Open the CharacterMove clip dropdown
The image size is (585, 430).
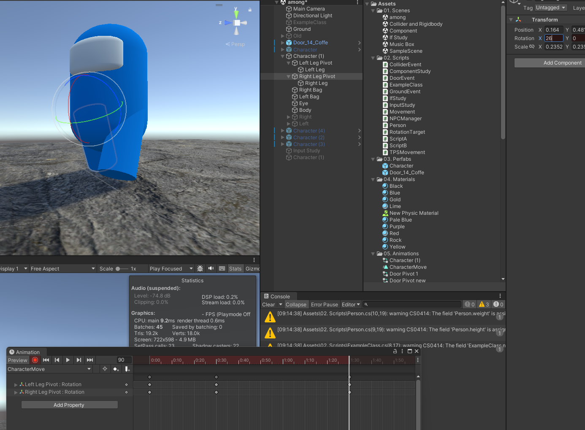pyautogui.click(x=49, y=369)
